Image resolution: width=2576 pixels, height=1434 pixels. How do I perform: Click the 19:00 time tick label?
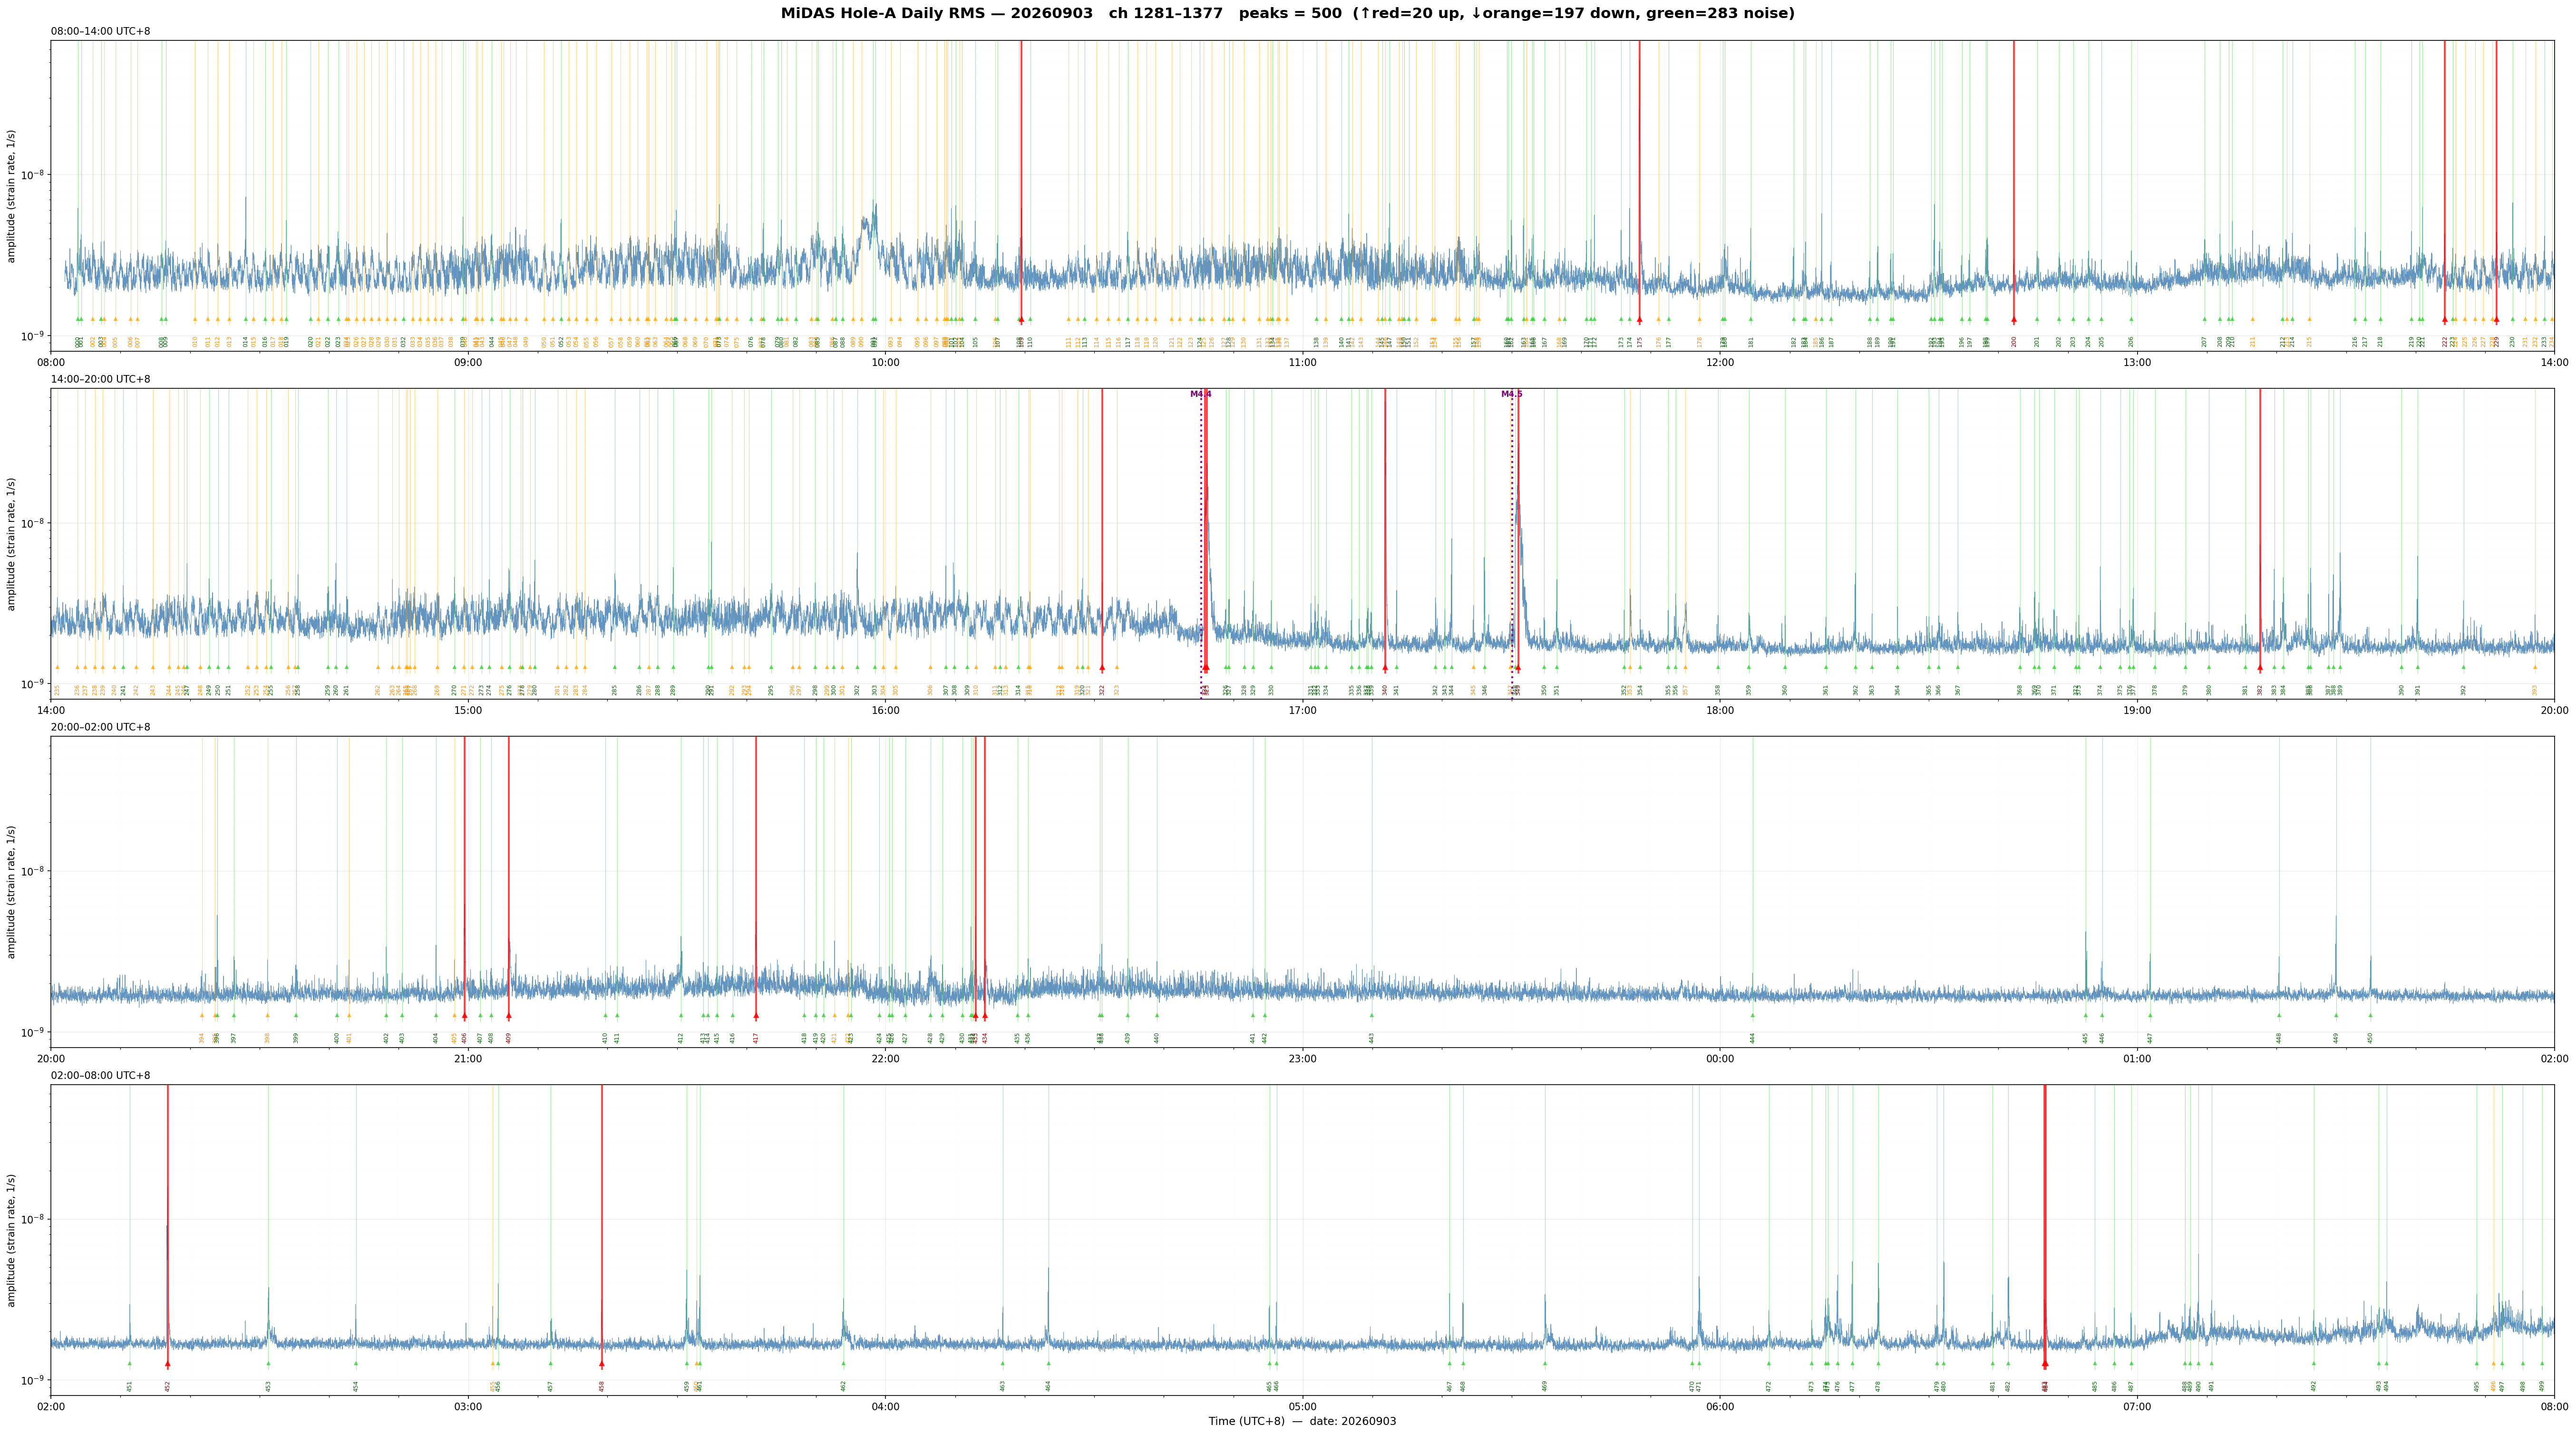click(2137, 711)
